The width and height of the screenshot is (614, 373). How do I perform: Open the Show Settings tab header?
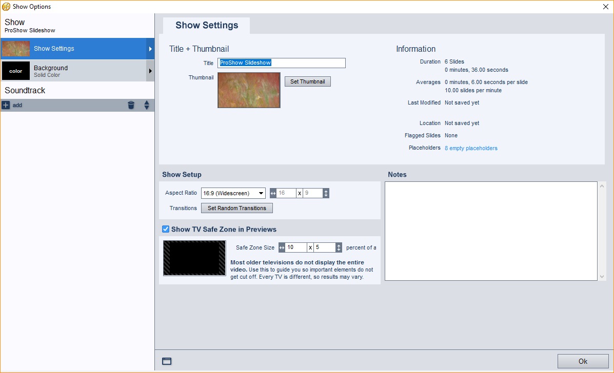click(x=207, y=26)
